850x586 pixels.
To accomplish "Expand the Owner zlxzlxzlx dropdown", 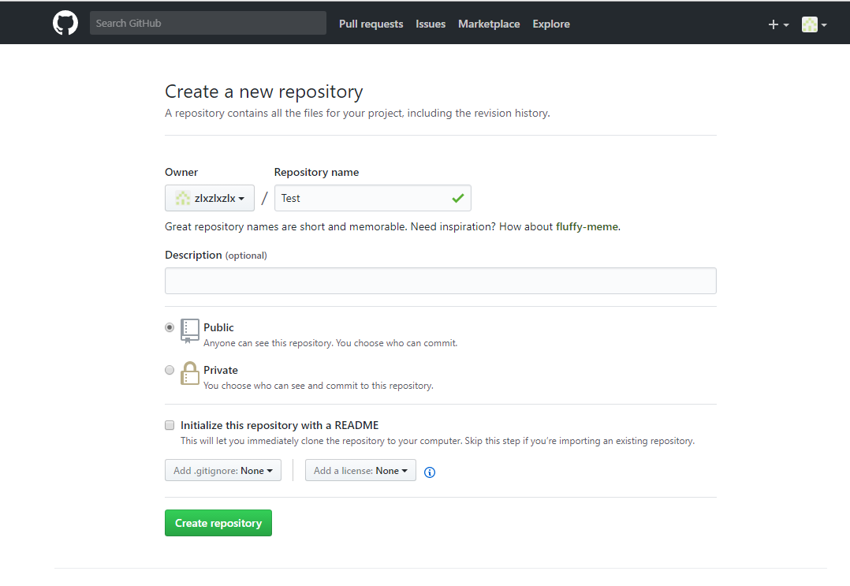I will [x=210, y=199].
